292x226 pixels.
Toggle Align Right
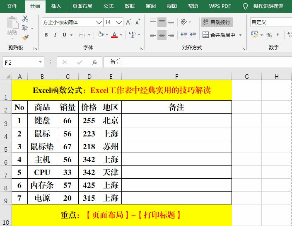point(171,35)
